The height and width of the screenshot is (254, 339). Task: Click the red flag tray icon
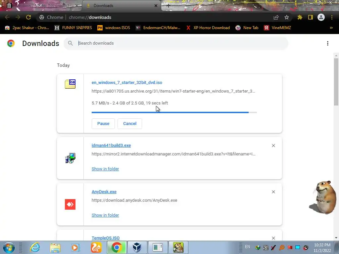pyautogui.click(x=290, y=247)
